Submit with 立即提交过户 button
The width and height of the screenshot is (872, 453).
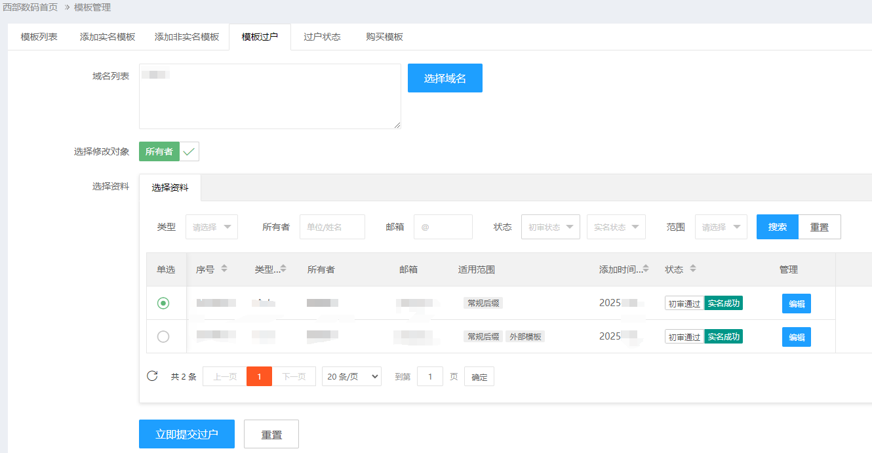(187, 434)
